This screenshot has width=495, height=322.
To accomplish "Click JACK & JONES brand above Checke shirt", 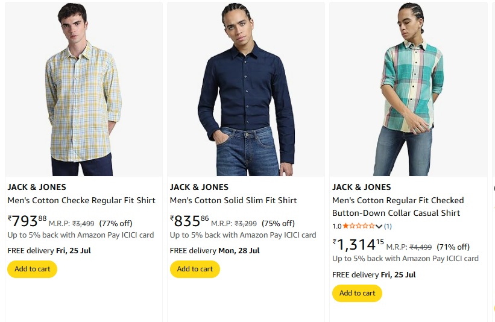I will point(37,187).
